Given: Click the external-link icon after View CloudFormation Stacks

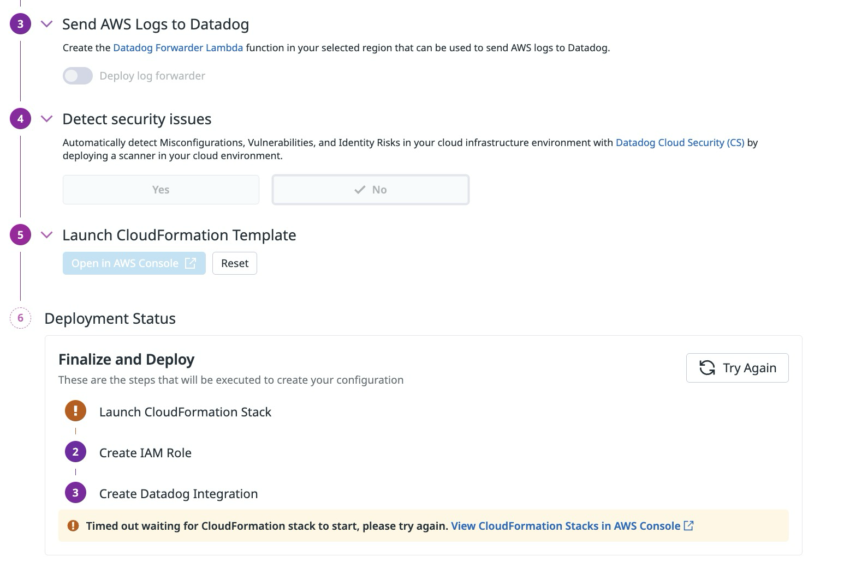Looking at the screenshot, I should [688, 525].
